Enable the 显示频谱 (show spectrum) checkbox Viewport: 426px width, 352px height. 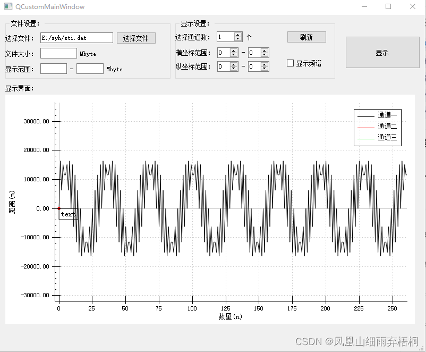click(x=290, y=63)
